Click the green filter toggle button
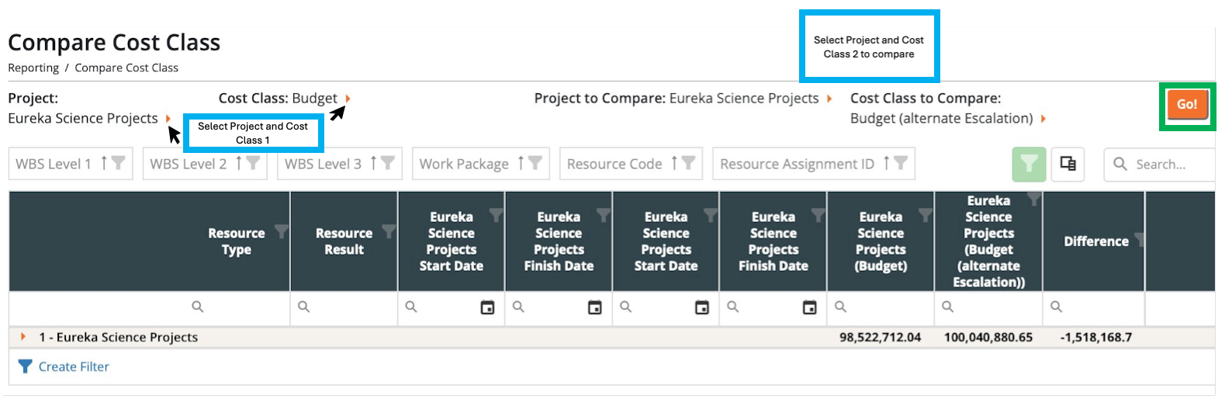 (x=1028, y=164)
